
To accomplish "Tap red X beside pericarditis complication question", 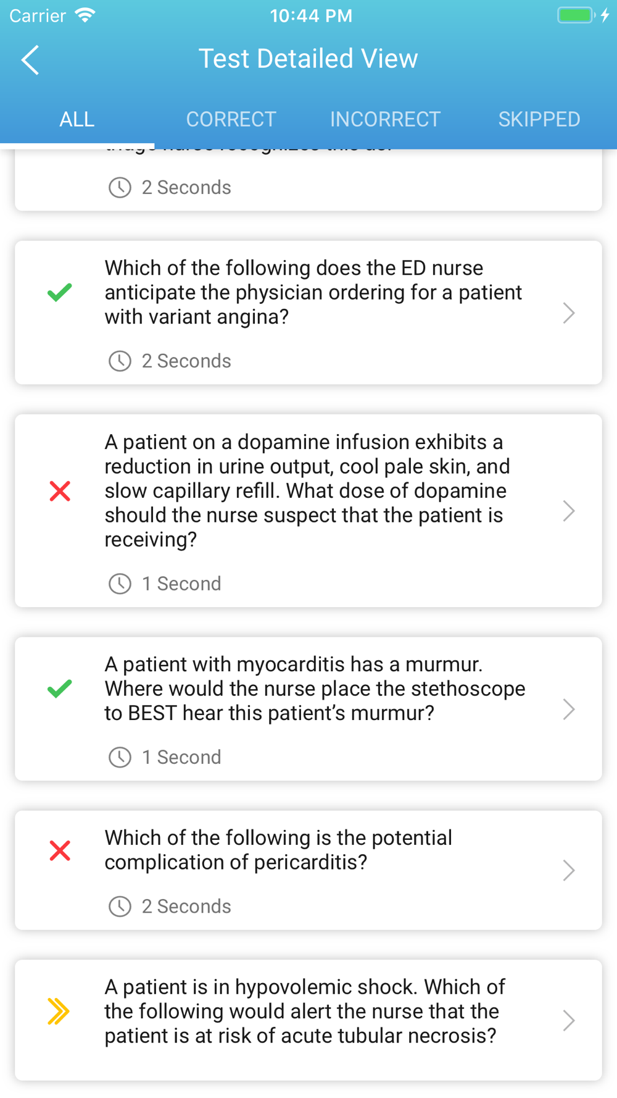I will point(60,850).
